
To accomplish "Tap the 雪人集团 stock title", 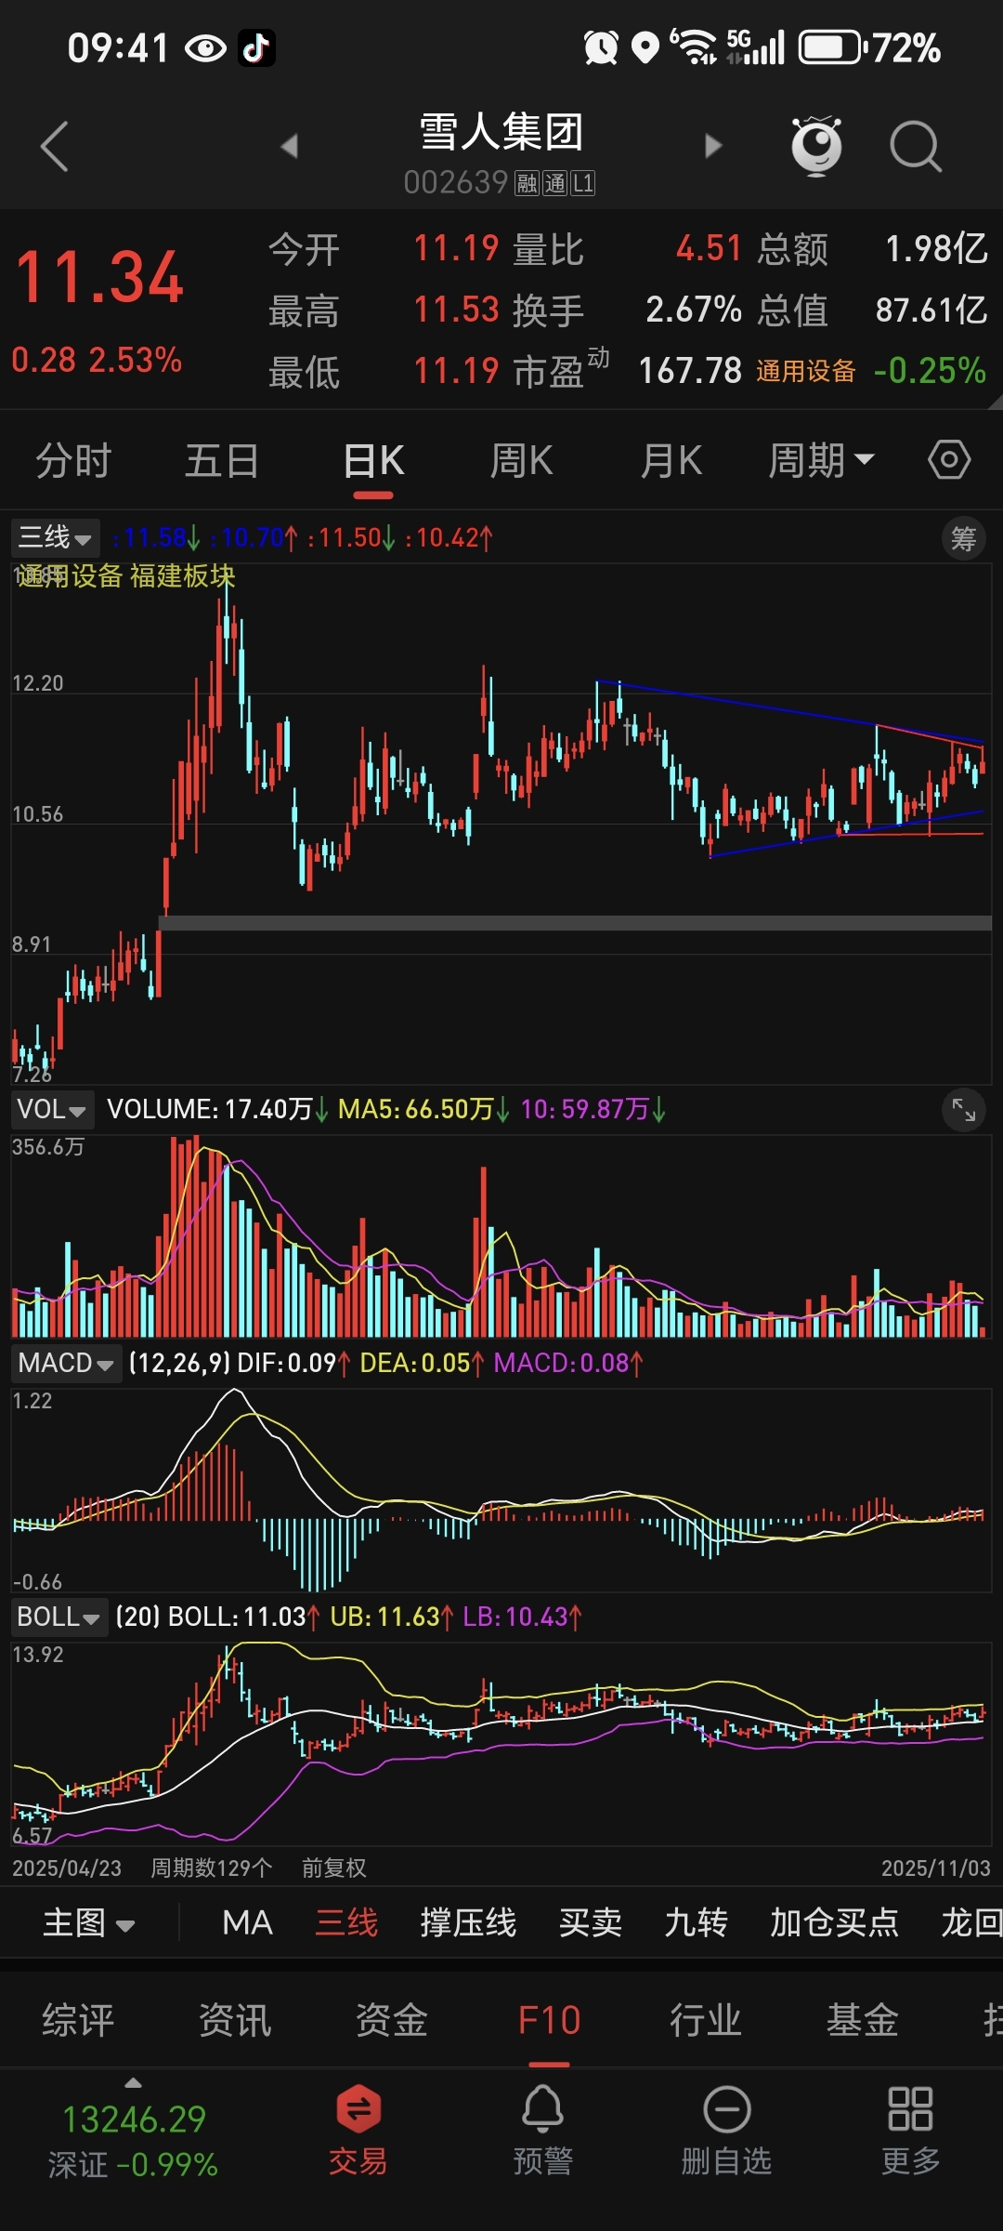I will coord(501,132).
